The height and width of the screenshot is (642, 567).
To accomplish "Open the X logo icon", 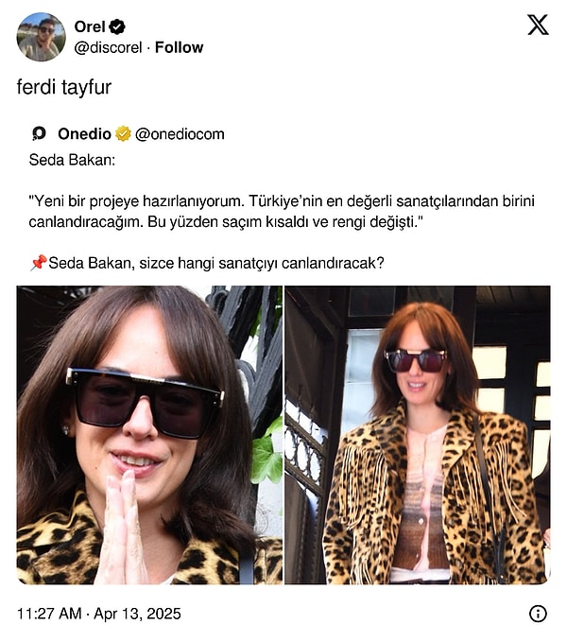I will coord(538,25).
